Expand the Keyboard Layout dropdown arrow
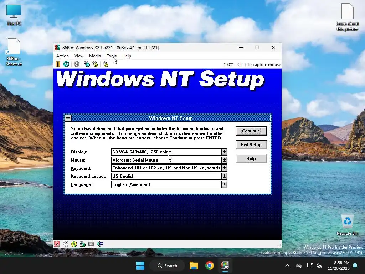Image resolution: width=365 pixels, height=274 pixels. 224,176
